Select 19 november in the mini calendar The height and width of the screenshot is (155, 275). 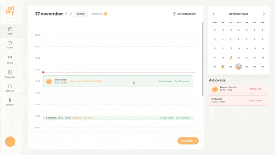231,57
